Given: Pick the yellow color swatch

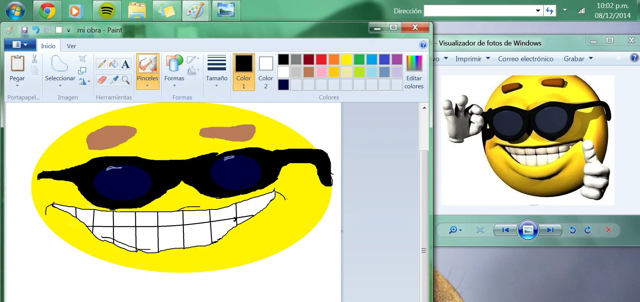Looking at the screenshot, I should [346, 59].
